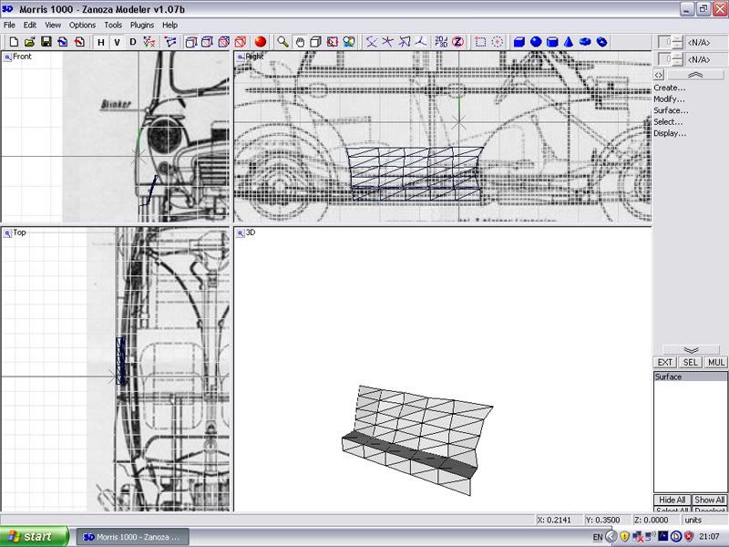Select the magnifier zoom tool
Viewport: 729px width, 547px height.
(x=283, y=42)
